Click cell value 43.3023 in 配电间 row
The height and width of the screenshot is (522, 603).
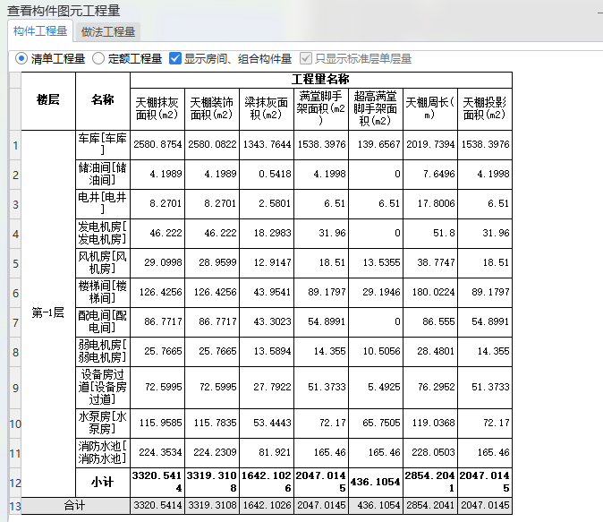pos(267,322)
